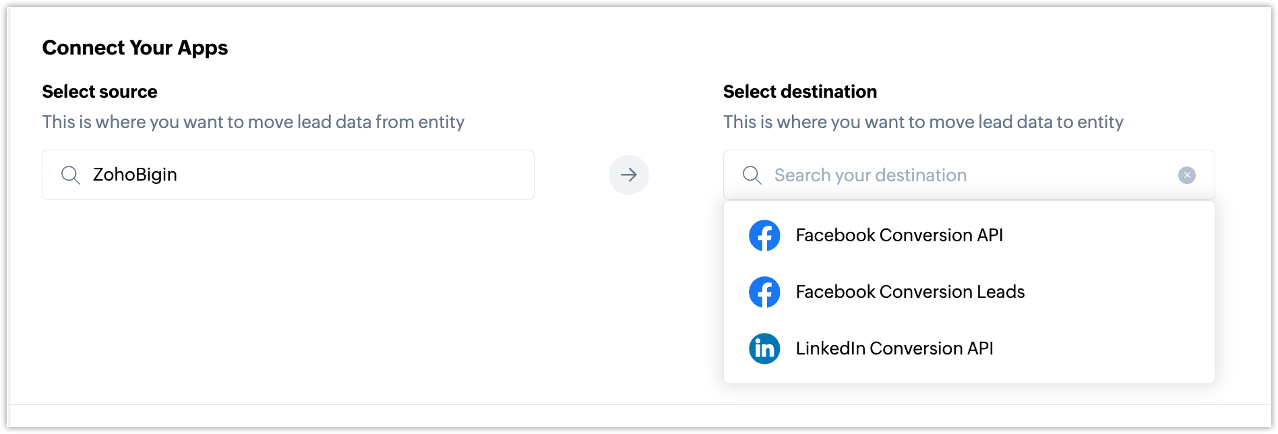
Task: Click the Select source label
Action: tap(100, 92)
